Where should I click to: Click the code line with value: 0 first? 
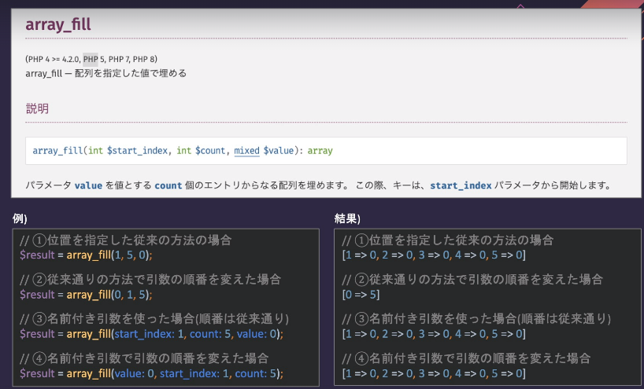152,373
